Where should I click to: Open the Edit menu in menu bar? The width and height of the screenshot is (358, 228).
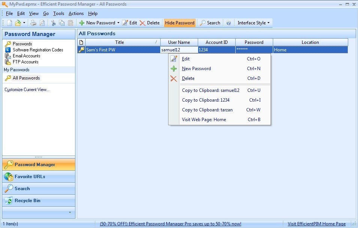[x=21, y=13]
